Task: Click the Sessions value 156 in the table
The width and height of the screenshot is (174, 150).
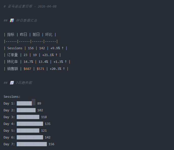Action: 31,48
